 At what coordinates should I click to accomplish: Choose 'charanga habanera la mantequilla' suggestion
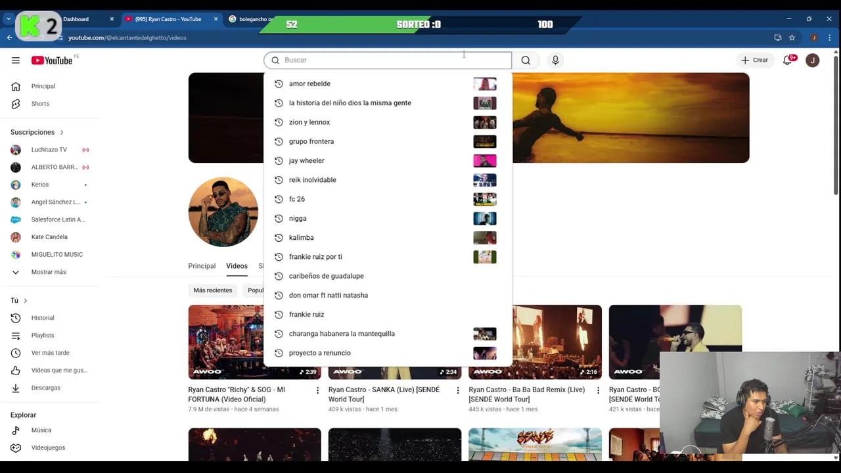pyautogui.click(x=388, y=334)
